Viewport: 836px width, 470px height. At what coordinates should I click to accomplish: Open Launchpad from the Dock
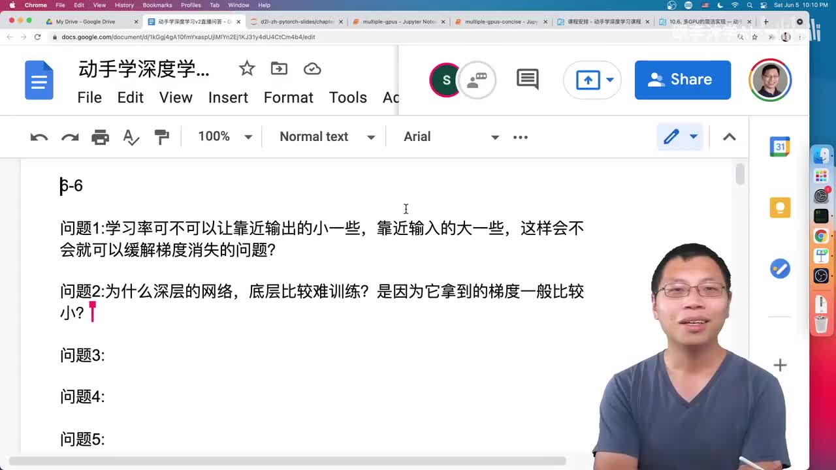[822, 176]
